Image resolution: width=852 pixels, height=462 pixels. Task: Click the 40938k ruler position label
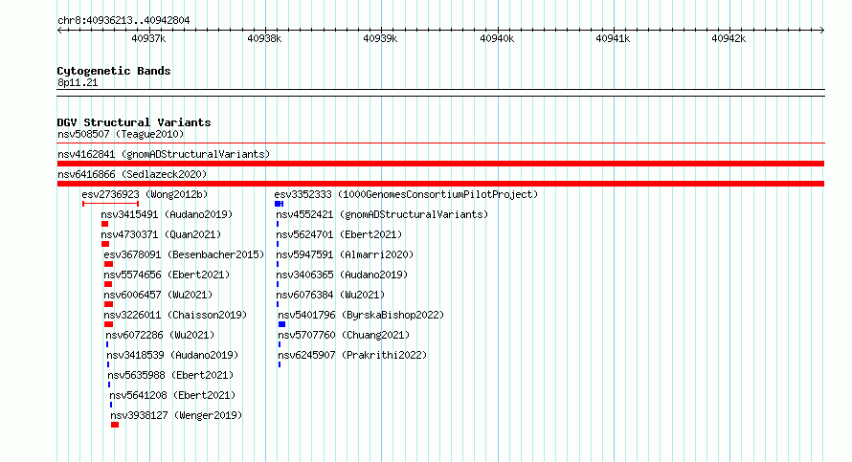(264, 38)
